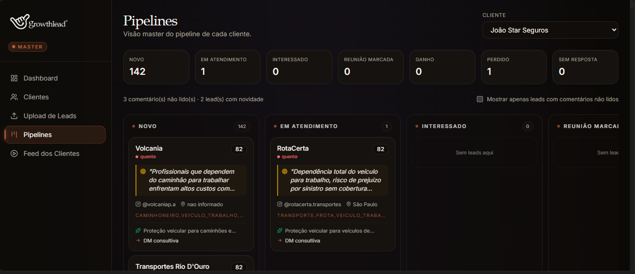Click the Feed dos Clientes play icon
This screenshot has height=274, width=635.
pos(14,153)
